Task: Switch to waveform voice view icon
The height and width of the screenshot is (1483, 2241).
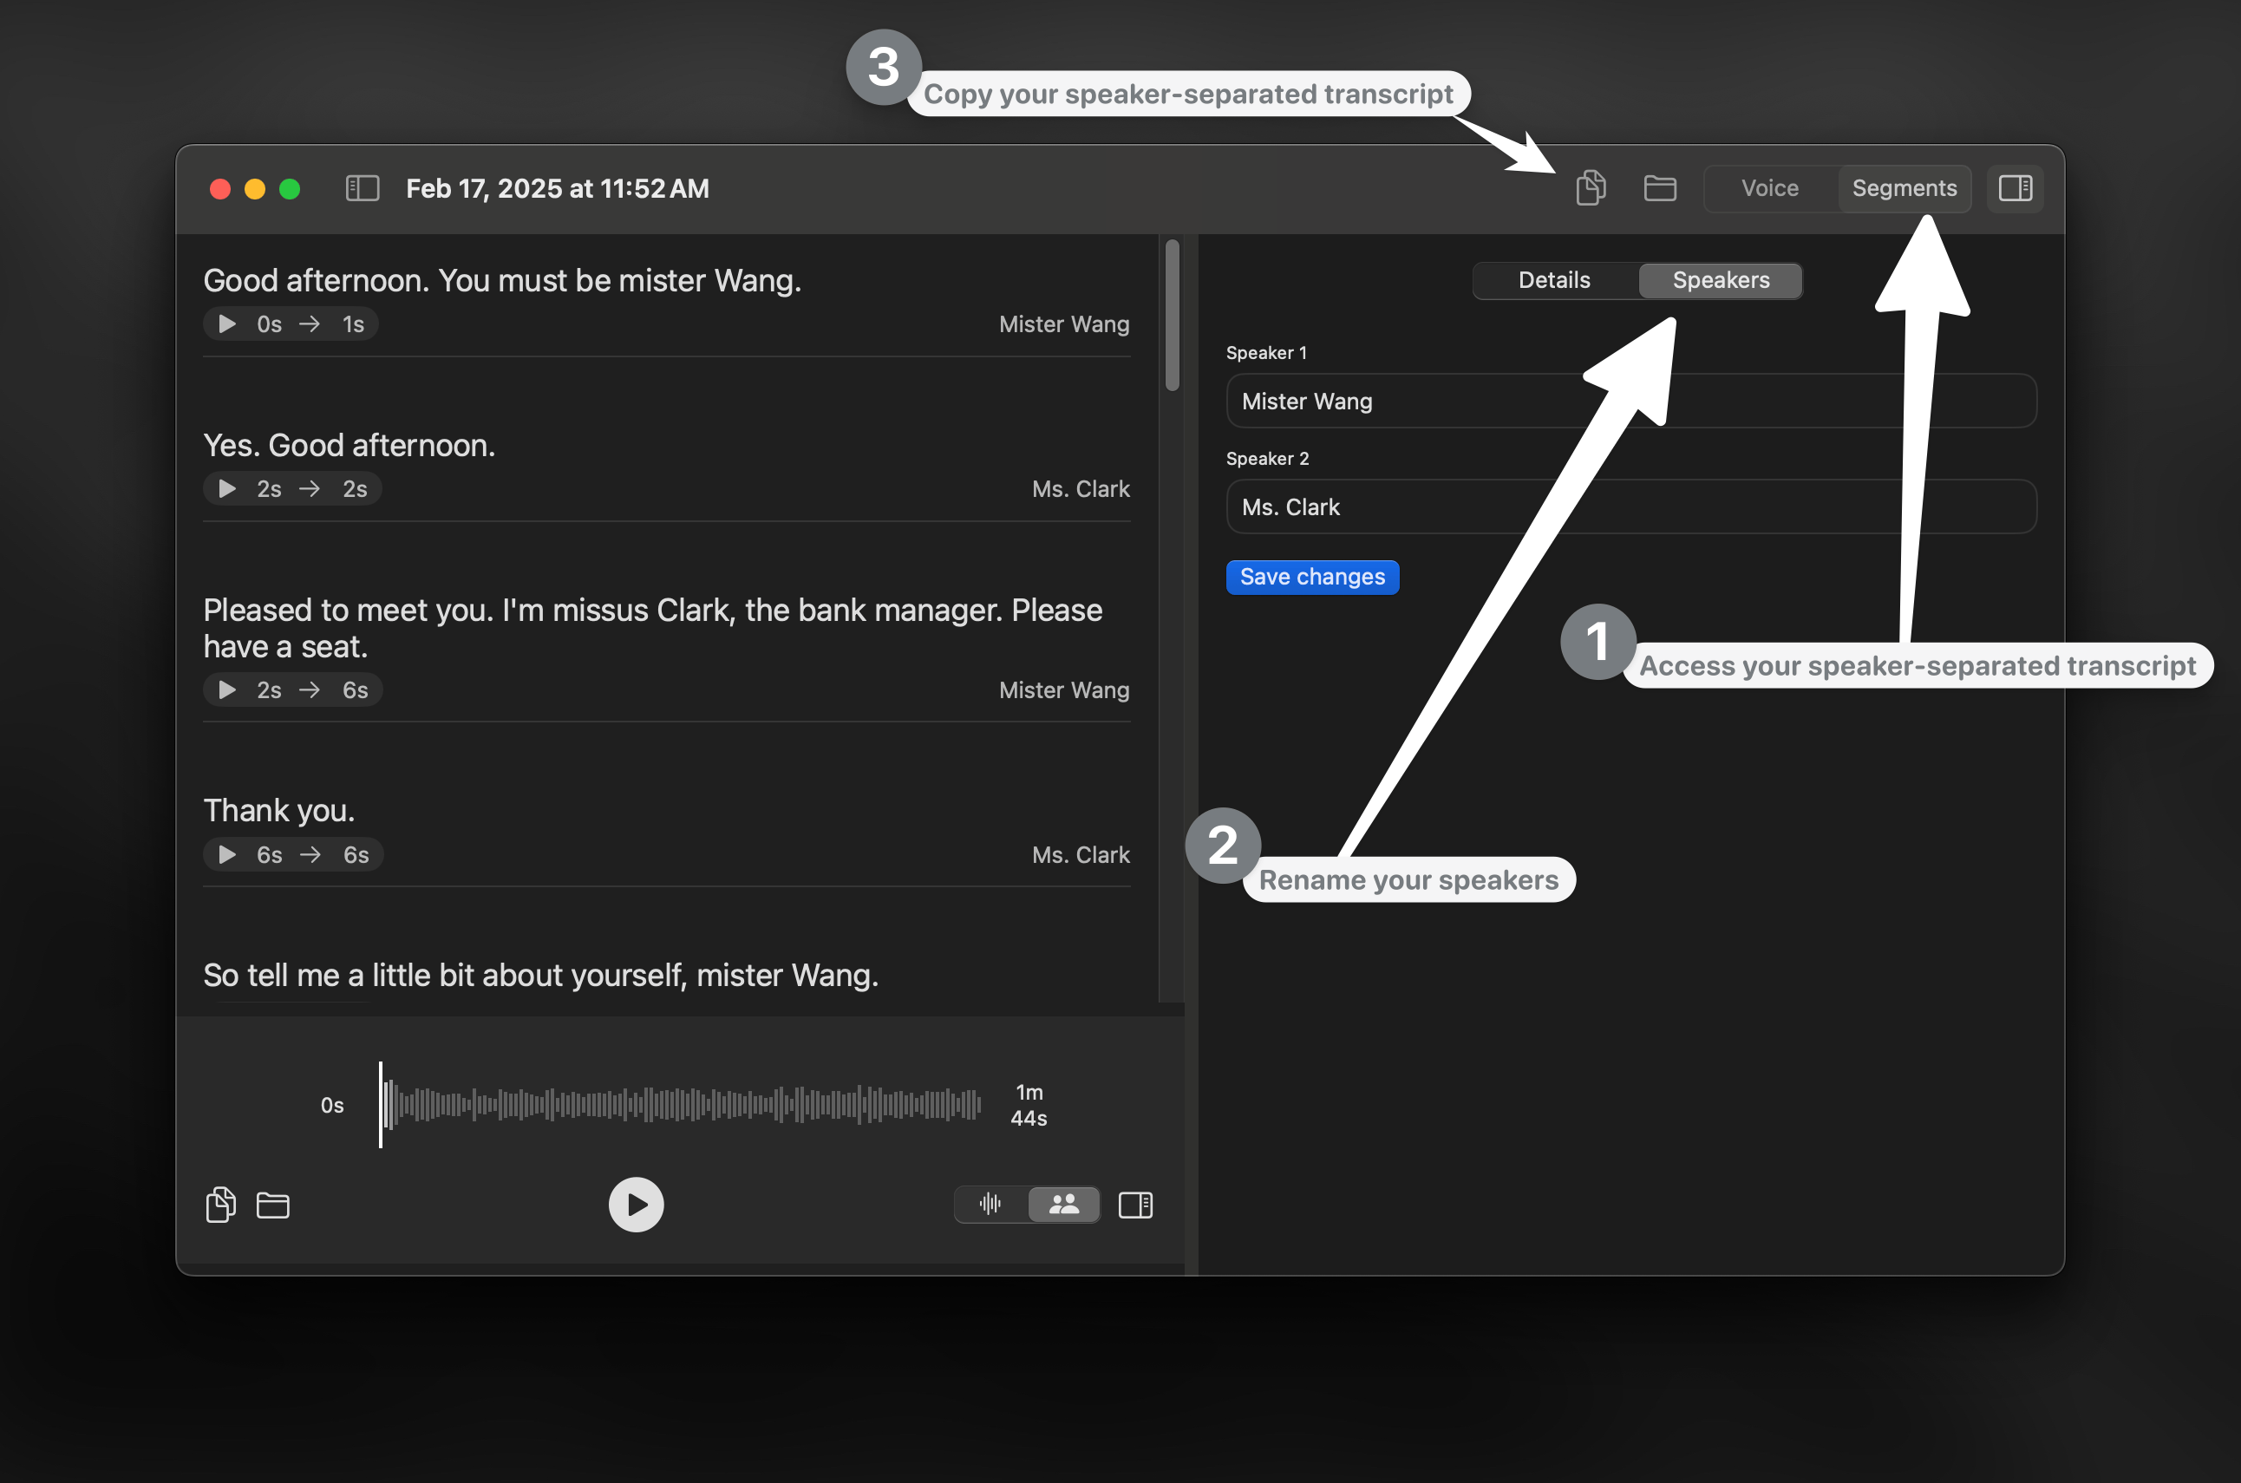Action: tap(990, 1204)
